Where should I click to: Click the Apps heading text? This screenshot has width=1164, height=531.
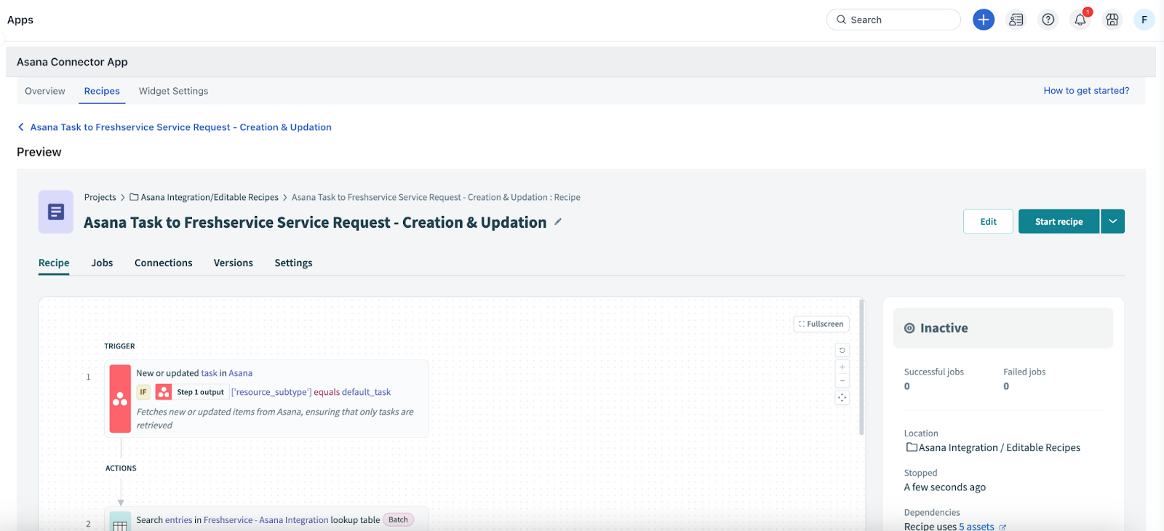pos(20,20)
